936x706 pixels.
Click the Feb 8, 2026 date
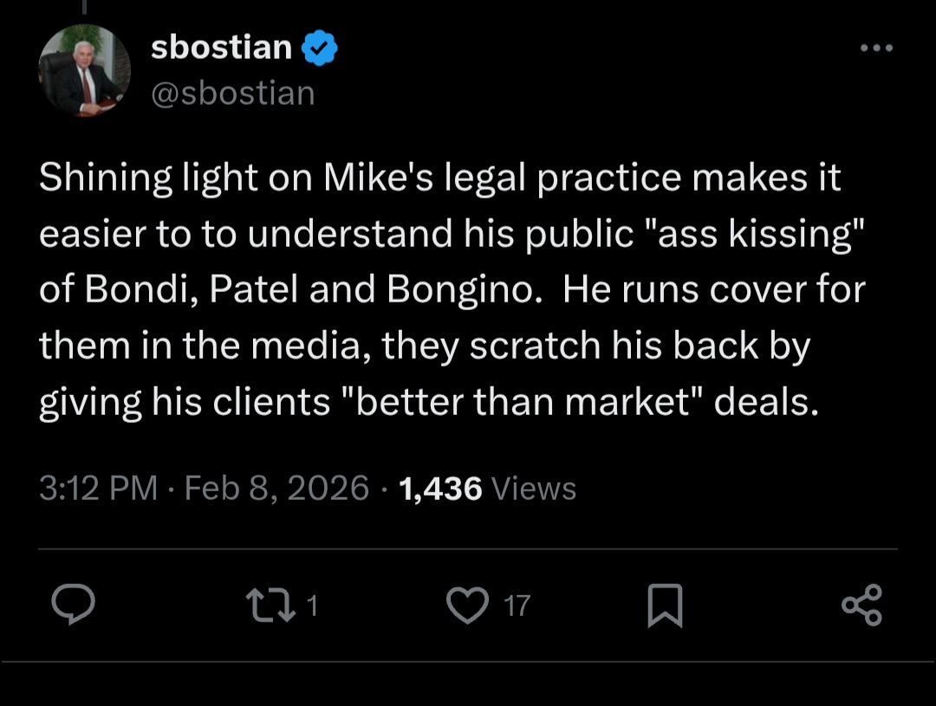coord(277,489)
